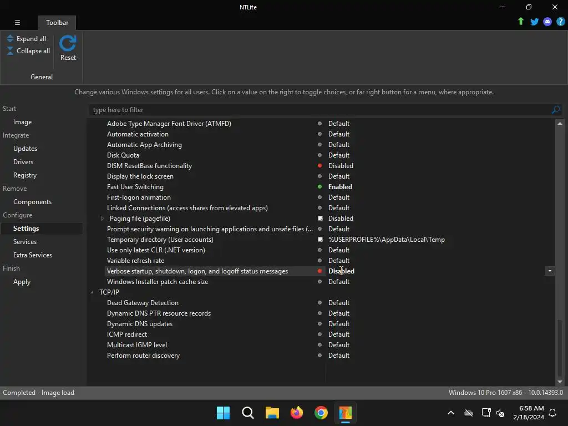This screenshot has width=568, height=426.
Task: Open the Windows Start menu
Action: coord(223,413)
